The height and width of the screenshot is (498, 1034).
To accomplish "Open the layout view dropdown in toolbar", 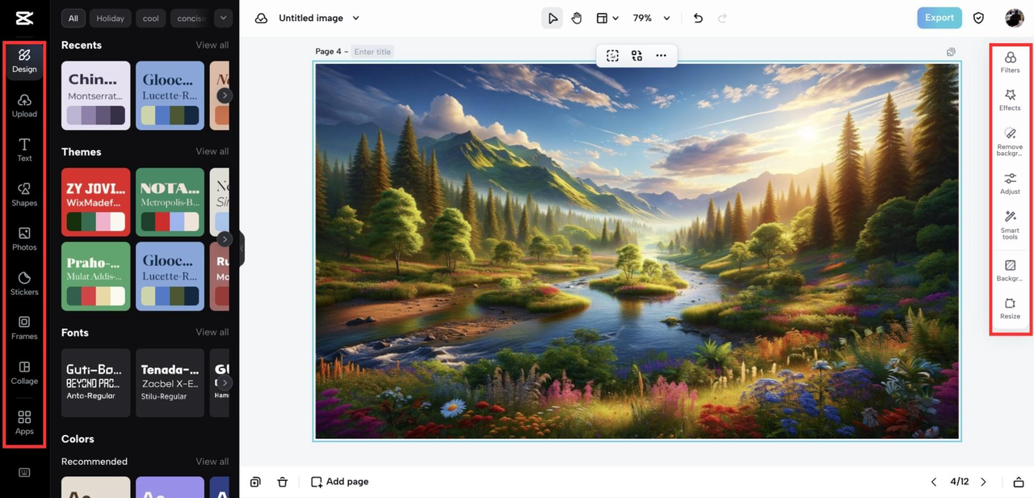I will pyautogui.click(x=607, y=18).
